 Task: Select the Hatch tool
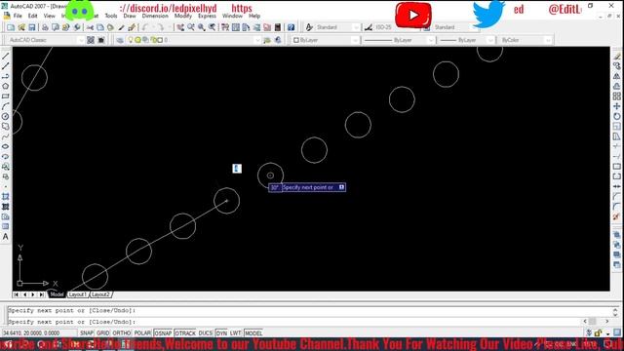click(x=6, y=197)
